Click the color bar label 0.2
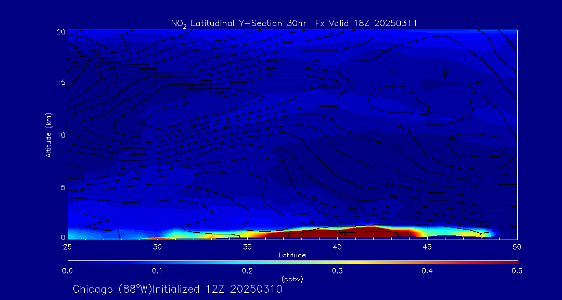The width and height of the screenshot is (562, 300). 247,271
